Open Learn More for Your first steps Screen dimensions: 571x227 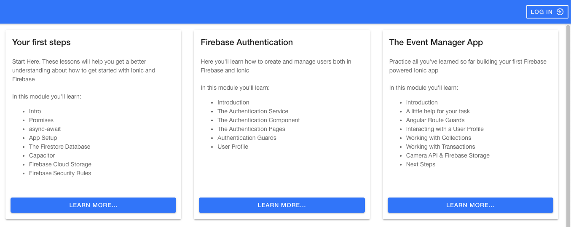93,205
